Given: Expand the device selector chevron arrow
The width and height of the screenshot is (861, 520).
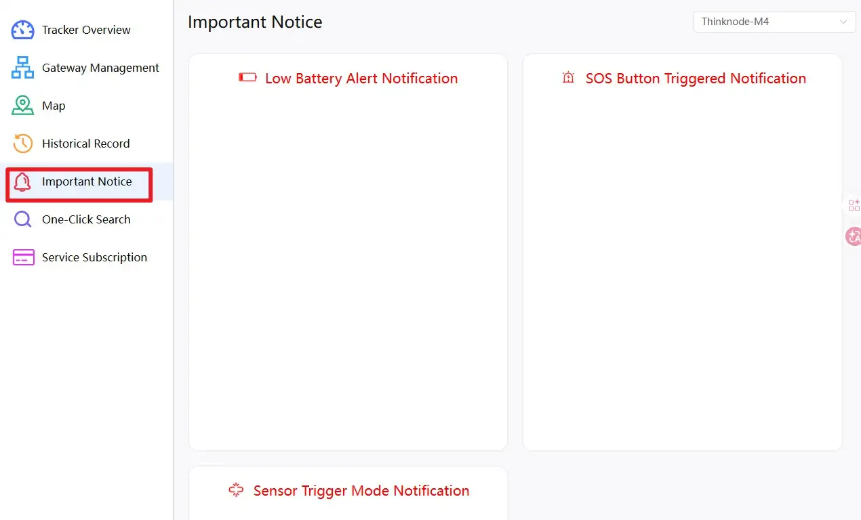Looking at the screenshot, I should pyautogui.click(x=843, y=22).
